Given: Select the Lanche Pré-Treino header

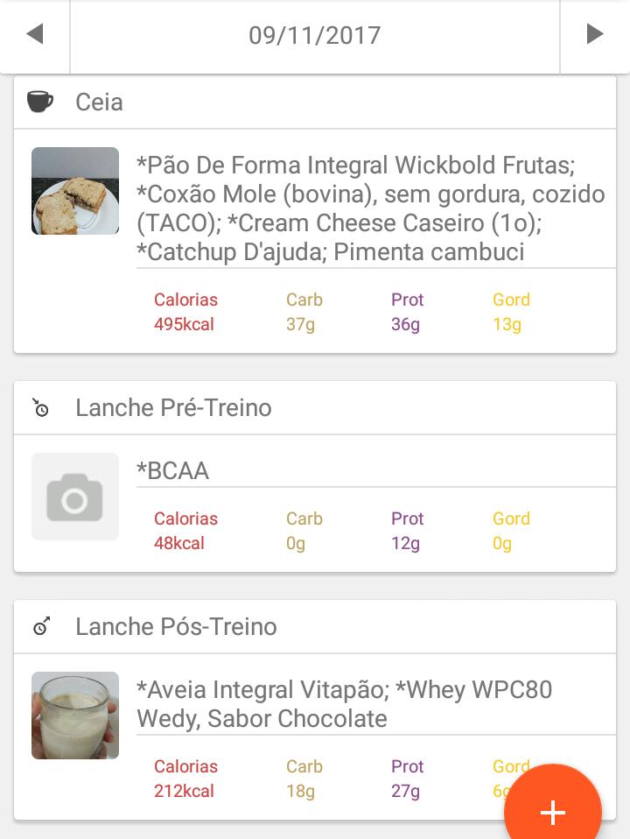Looking at the screenshot, I should pyautogui.click(x=315, y=408).
